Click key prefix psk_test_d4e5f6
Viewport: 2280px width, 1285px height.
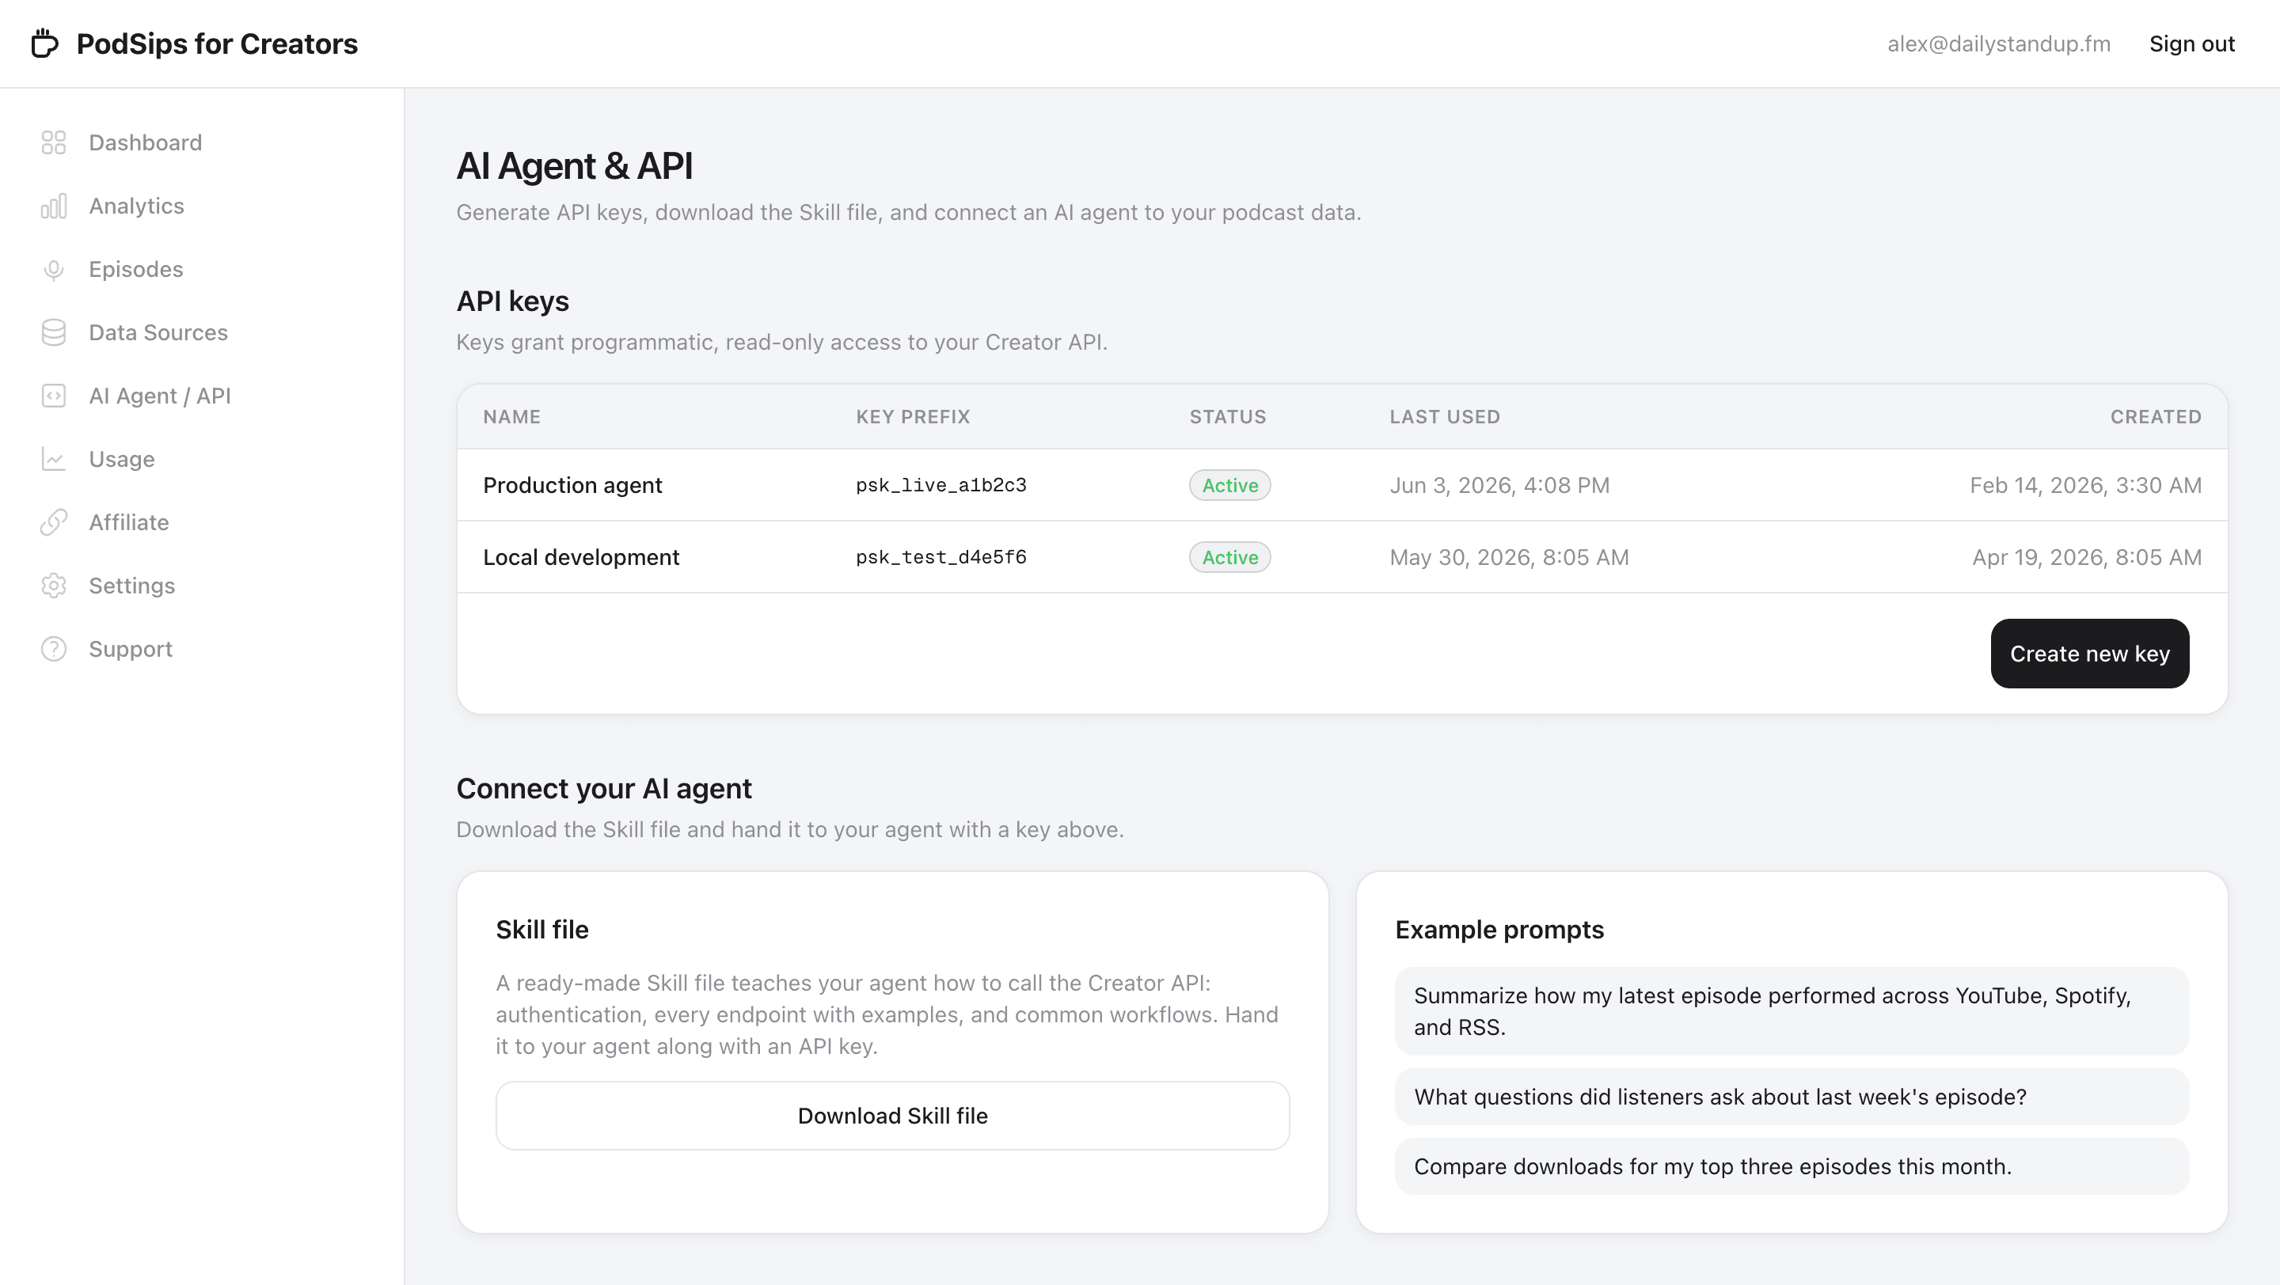940,557
